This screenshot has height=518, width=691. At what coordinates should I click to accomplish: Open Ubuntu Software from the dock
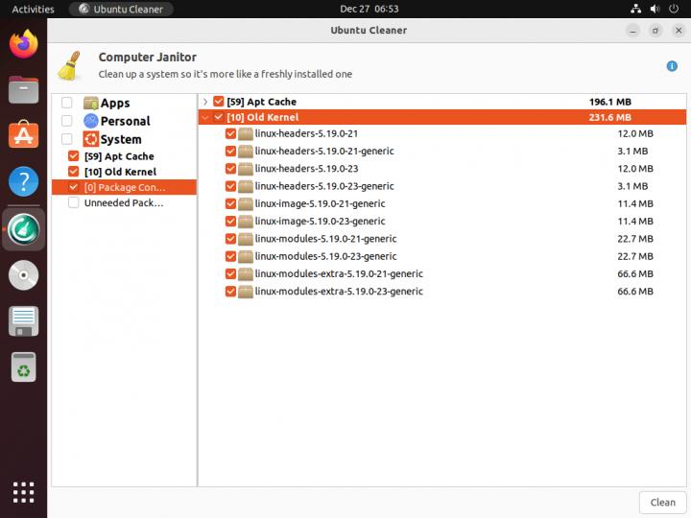24,135
